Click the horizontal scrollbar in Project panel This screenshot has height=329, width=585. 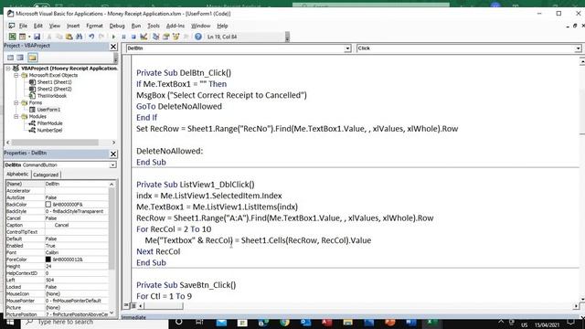[x=55, y=143]
